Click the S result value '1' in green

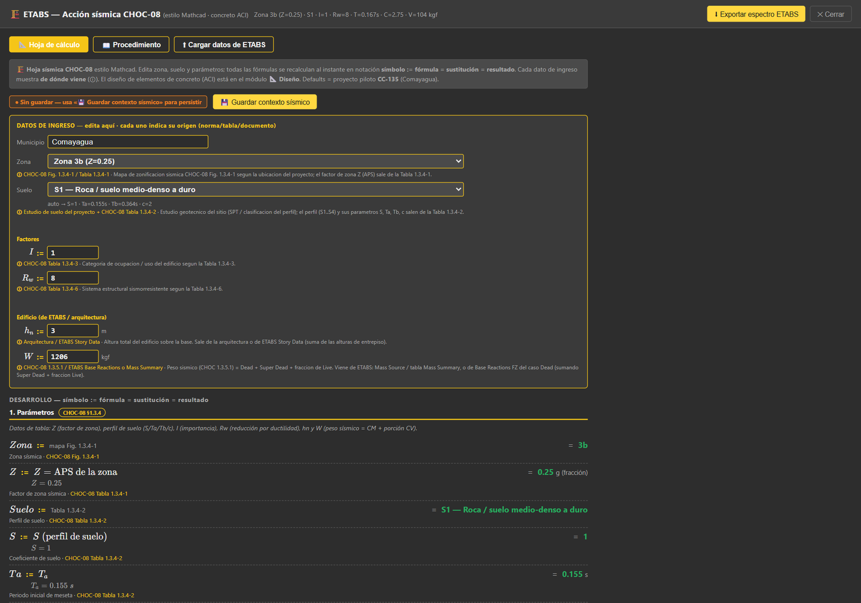(x=585, y=537)
